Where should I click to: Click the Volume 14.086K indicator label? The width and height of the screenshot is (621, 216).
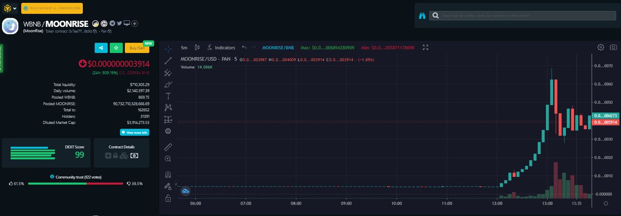coord(197,67)
